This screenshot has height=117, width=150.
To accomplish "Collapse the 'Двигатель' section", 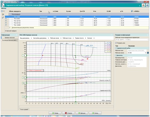I will [x=116, y=55].
